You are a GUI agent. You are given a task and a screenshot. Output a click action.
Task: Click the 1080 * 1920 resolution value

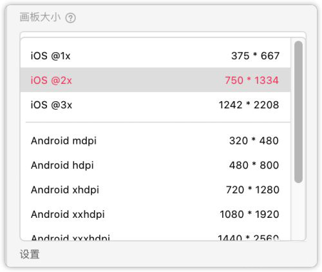tap(249, 214)
